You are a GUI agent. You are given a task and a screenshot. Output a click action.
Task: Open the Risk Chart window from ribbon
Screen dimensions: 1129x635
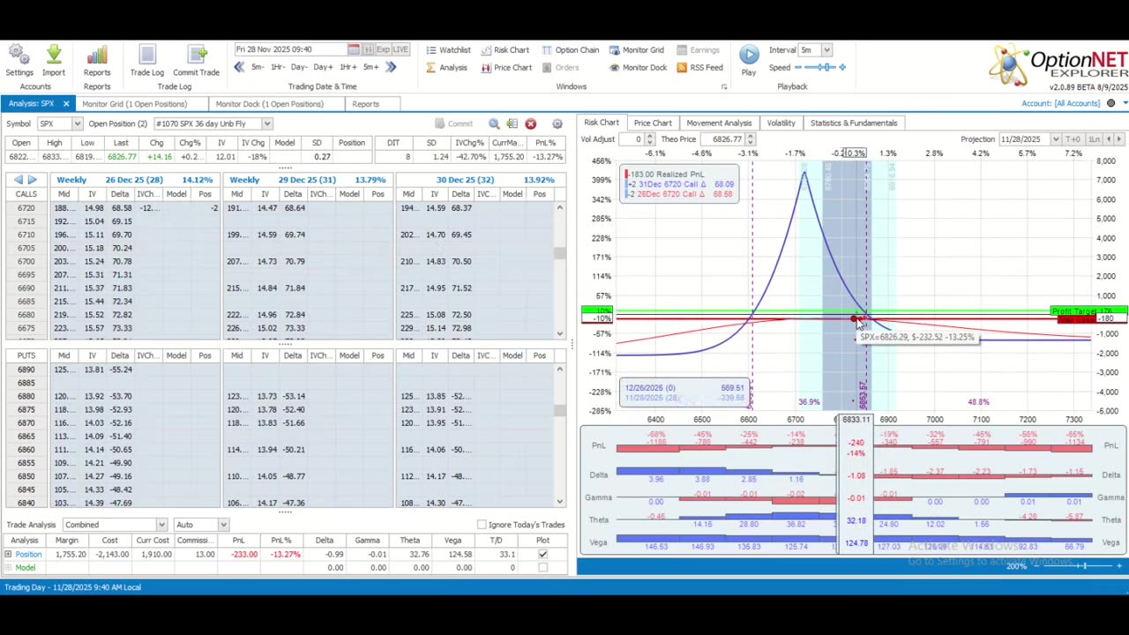pyautogui.click(x=505, y=50)
